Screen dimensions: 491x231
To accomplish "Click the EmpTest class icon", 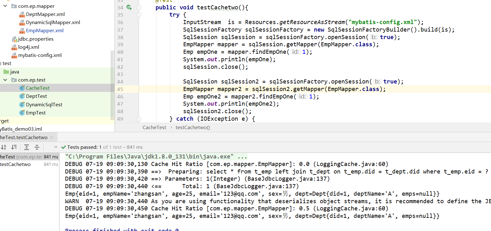I will (22, 113).
